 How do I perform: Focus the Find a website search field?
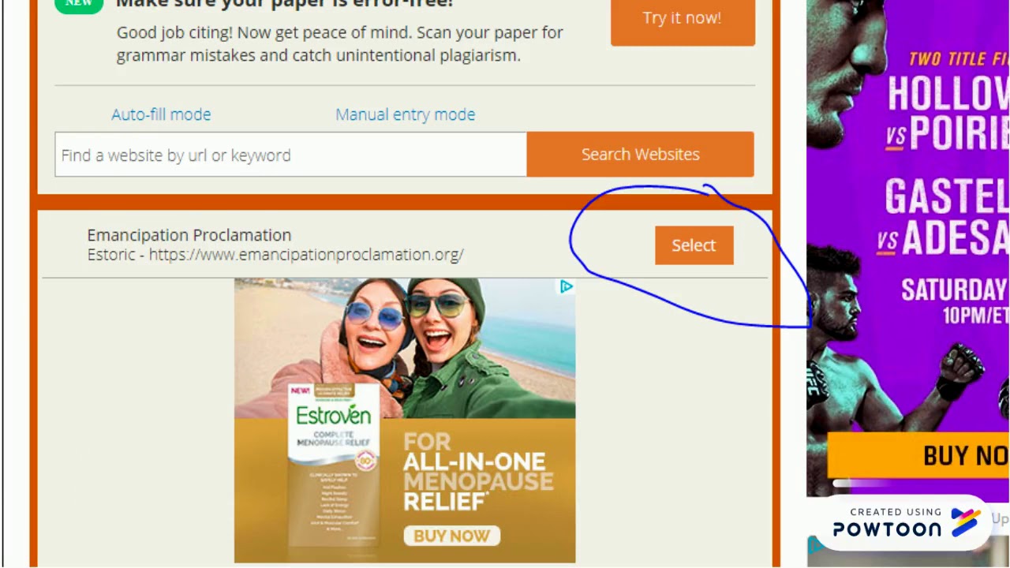(x=290, y=155)
